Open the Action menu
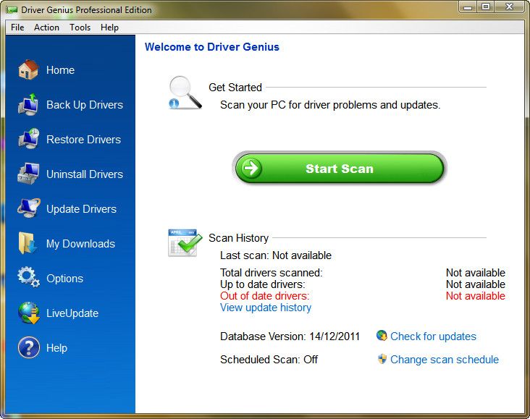This screenshot has width=530, height=419. coord(46,27)
